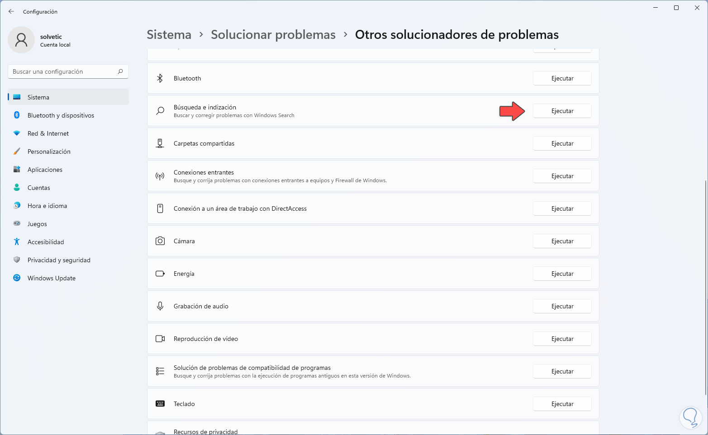Click the Windows Update sidebar icon
Viewport: 708px width, 435px height.
(17, 278)
